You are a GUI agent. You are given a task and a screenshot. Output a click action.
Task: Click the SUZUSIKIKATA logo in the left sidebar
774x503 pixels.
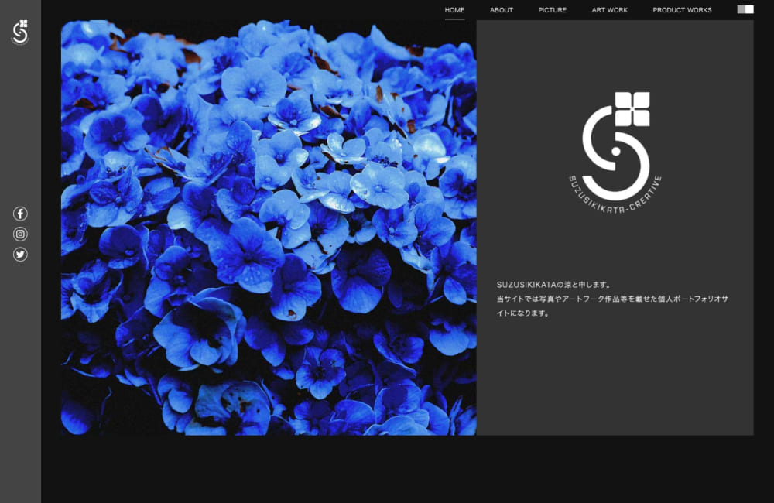click(x=20, y=33)
